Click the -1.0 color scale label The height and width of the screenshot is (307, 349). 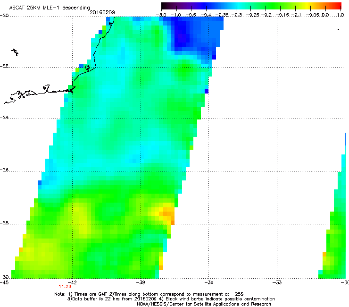[176, 15]
